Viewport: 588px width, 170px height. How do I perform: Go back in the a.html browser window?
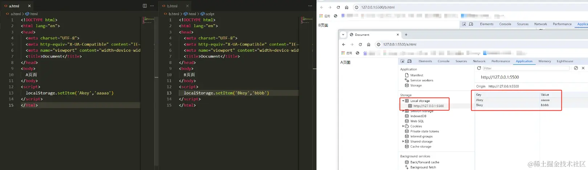[x=344, y=44]
